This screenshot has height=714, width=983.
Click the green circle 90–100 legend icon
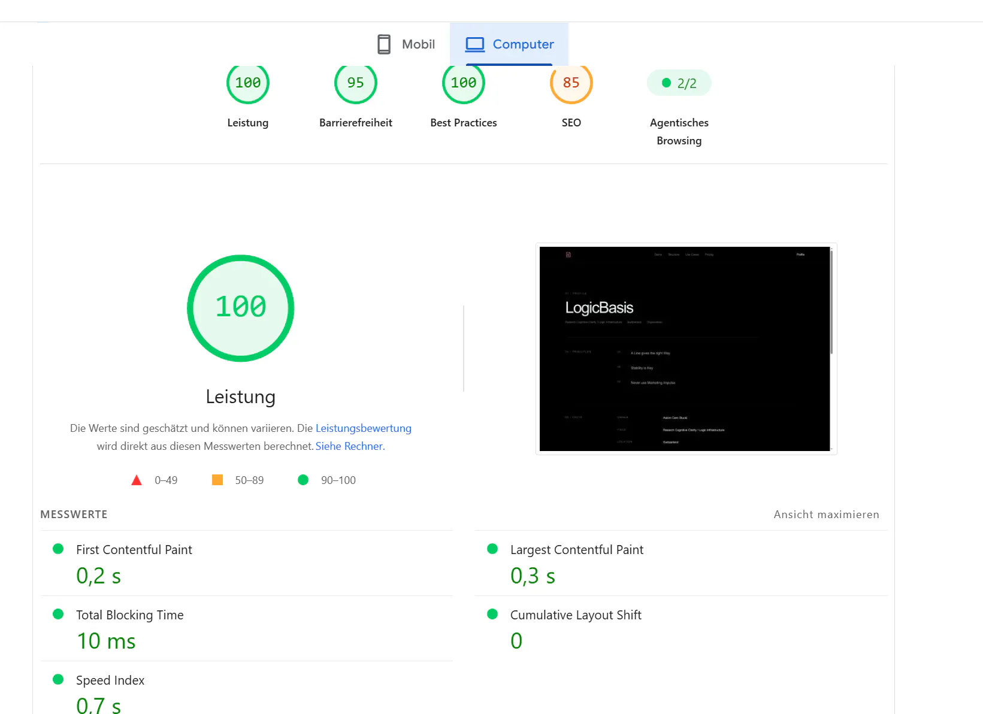pyautogui.click(x=303, y=480)
